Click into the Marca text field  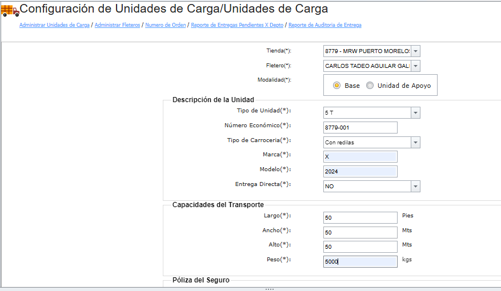[x=360, y=157]
